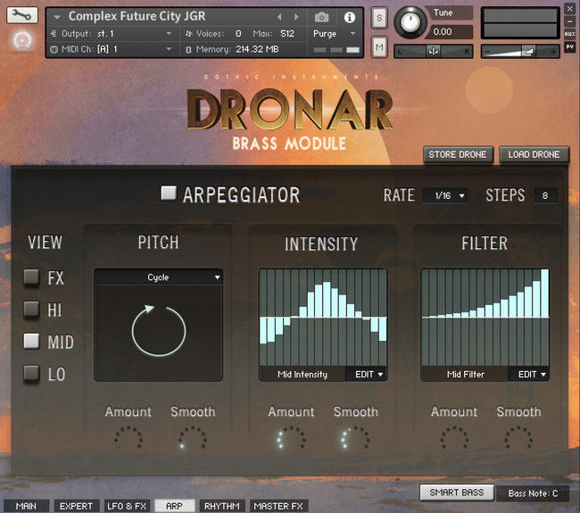Close the instrument with the X button
The width and height of the screenshot is (580, 513).
[569, 9]
